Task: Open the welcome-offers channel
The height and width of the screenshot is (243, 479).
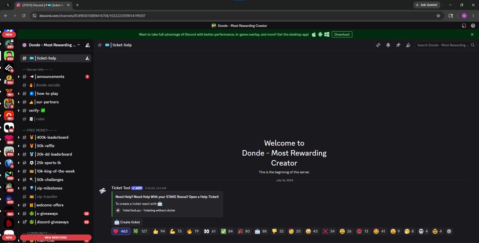Action: 56,205
